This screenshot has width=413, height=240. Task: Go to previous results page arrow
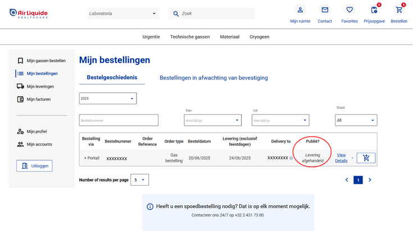347,180
